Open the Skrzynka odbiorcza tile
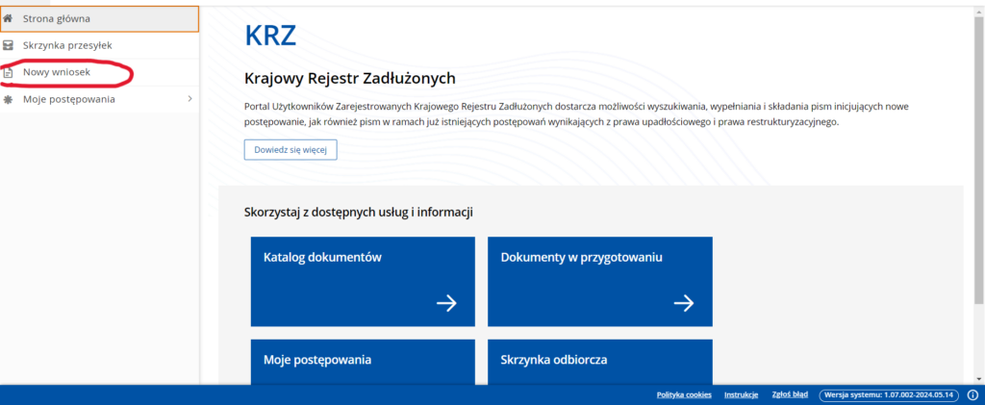 (599, 361)
